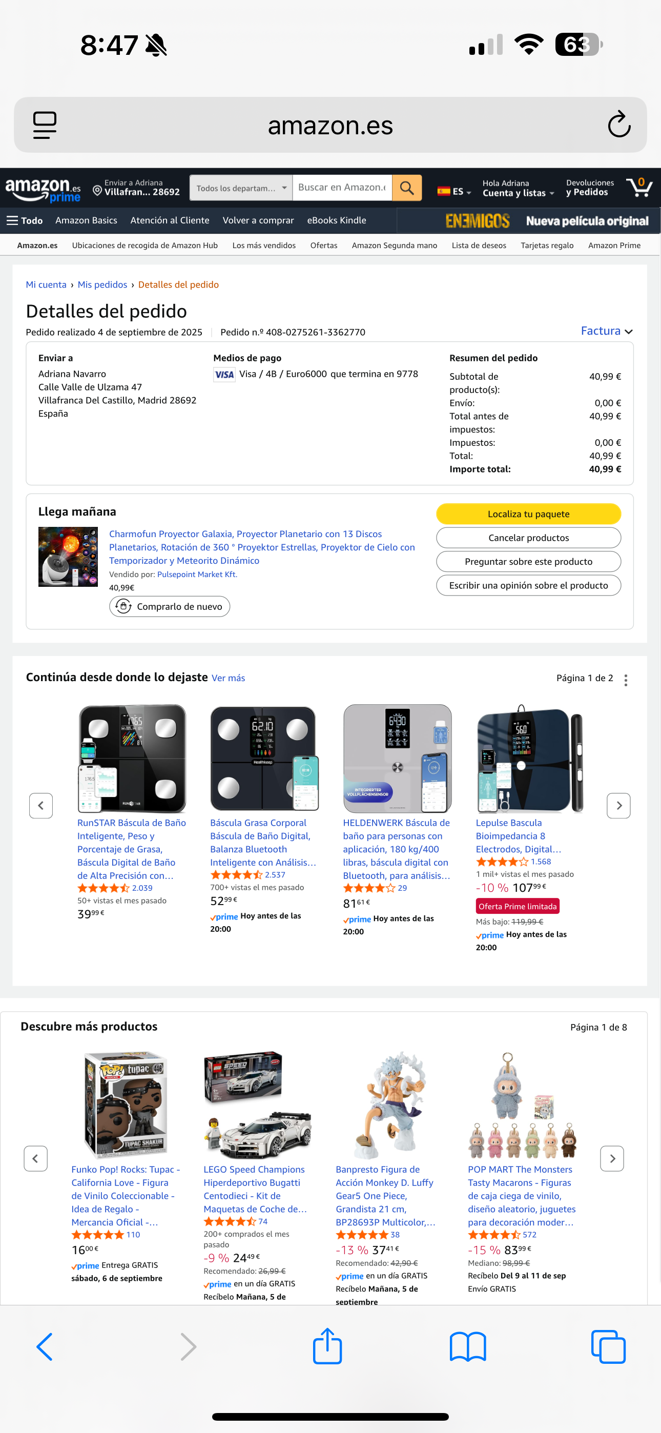Viewport: 661px width, 1433px height.
Task: Tap the Amazon.es Prime logo
Action: click(x=43, y=190)
